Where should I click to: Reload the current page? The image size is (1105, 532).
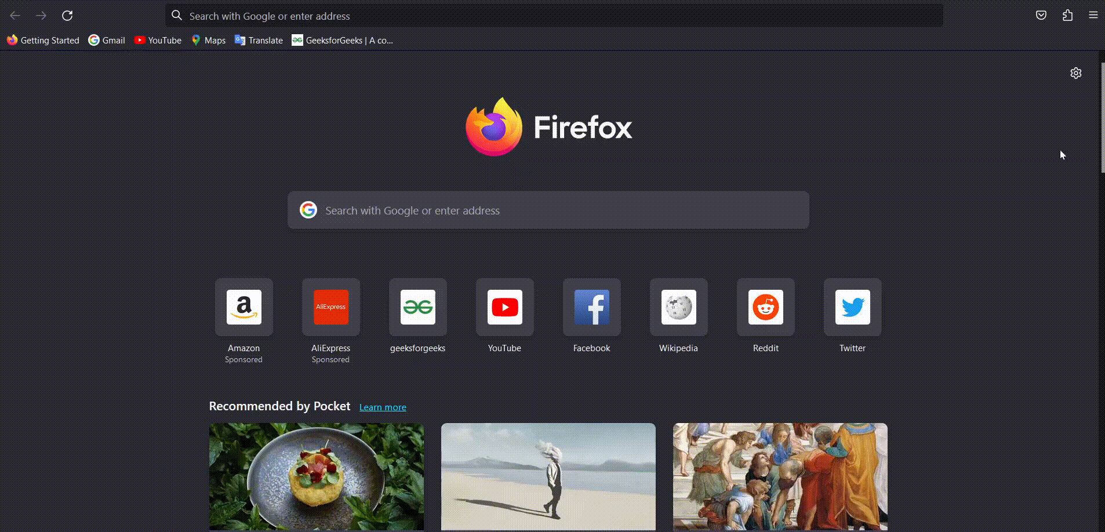(x=67, y=16)
